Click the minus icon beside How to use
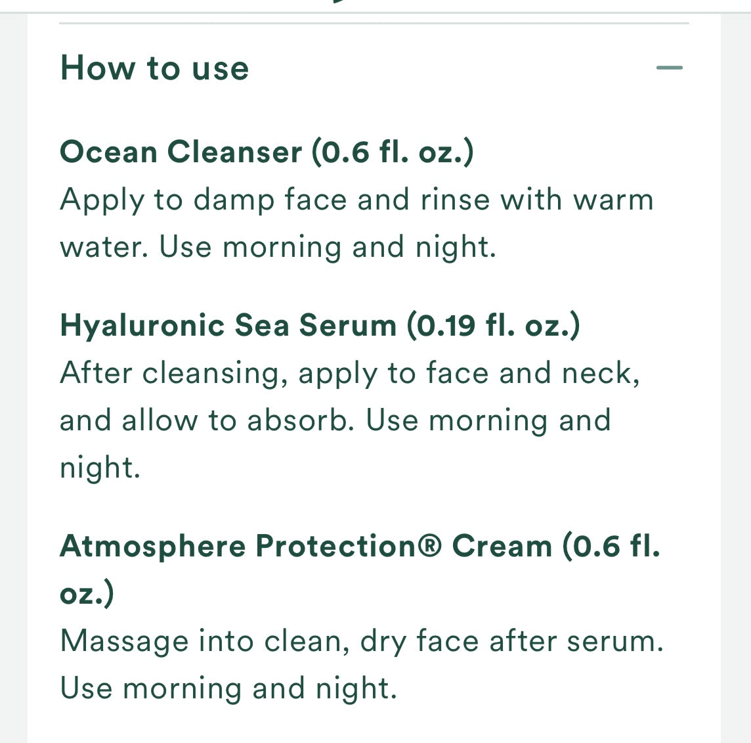Screen dimensions: 751x743 coord(670,67)
